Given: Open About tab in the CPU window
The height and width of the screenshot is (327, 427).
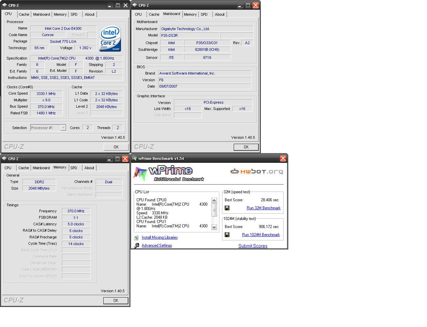Looking at the screenshot, I should tap(90, 14).
